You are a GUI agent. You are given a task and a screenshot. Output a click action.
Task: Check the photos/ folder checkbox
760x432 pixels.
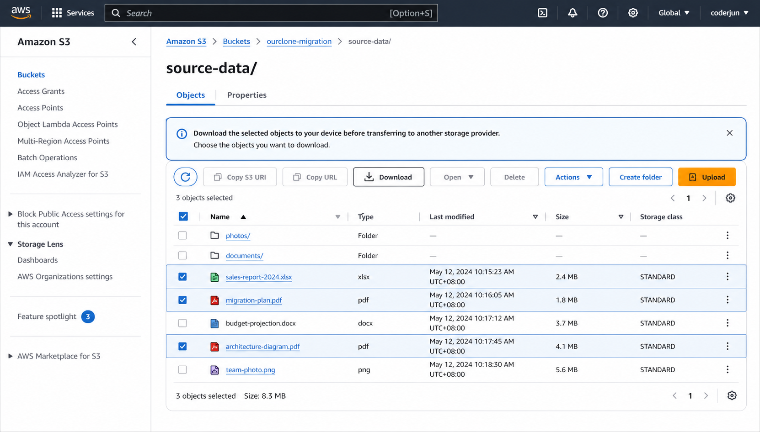[182, 236]
